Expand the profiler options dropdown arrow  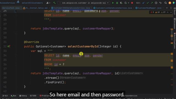click(x=128, y=3)
